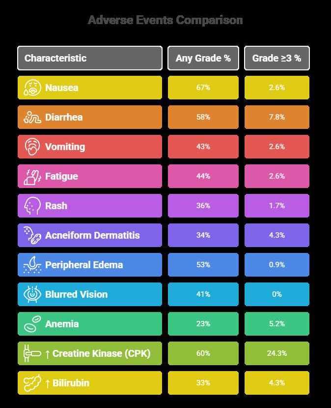
Task: Click the Characteristic column header
Action: pos(90,58)
